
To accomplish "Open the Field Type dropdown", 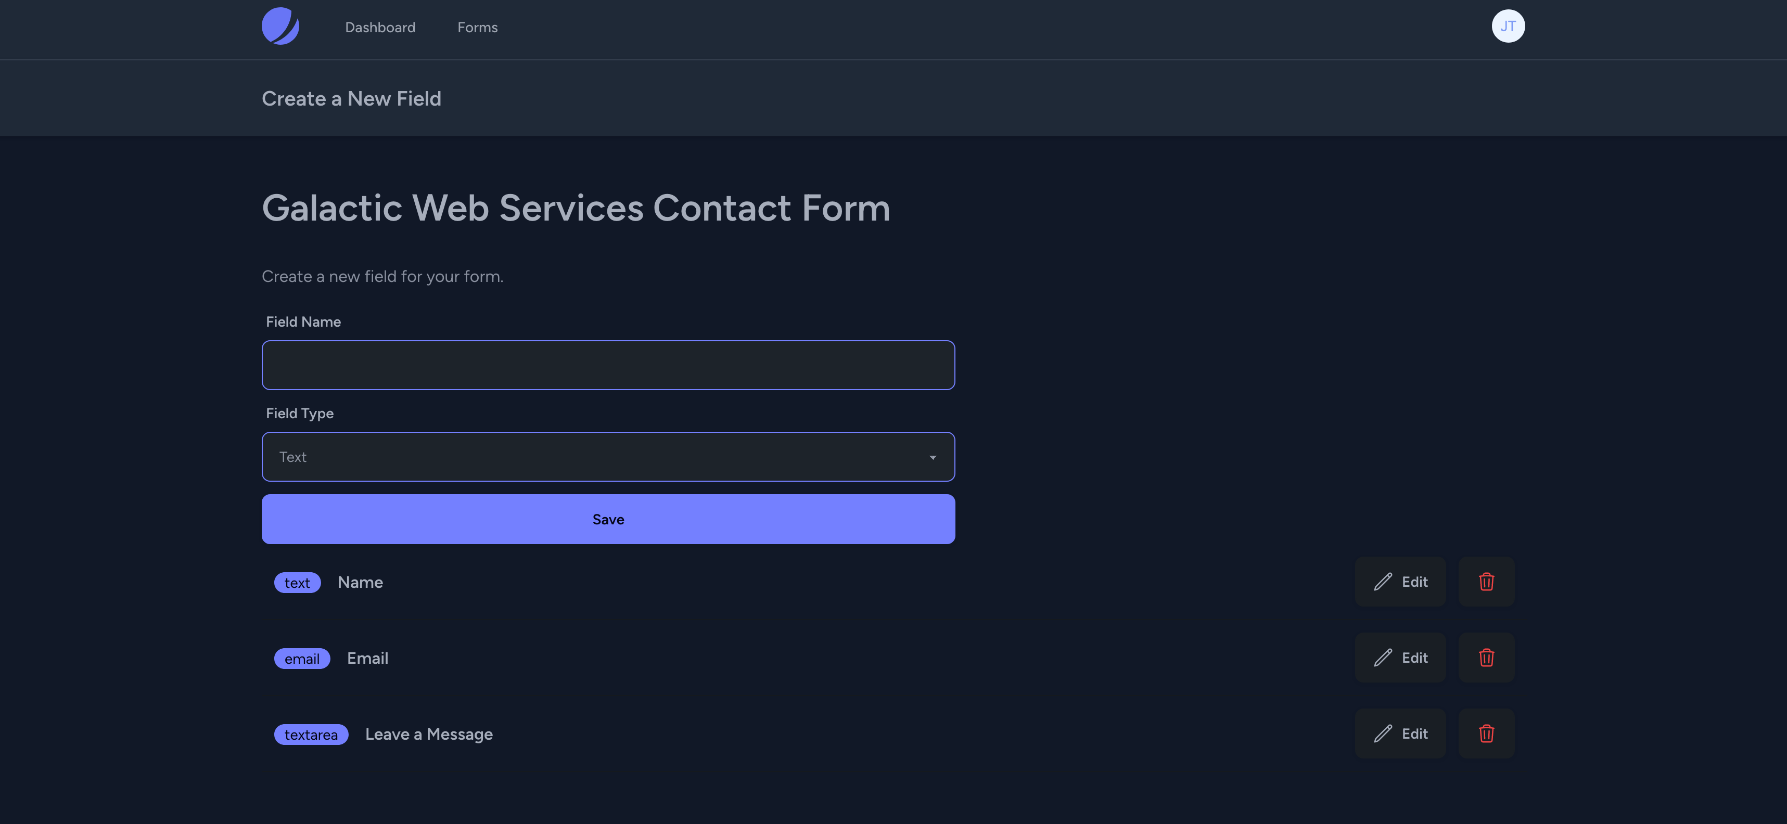I will tap(608, 456).
